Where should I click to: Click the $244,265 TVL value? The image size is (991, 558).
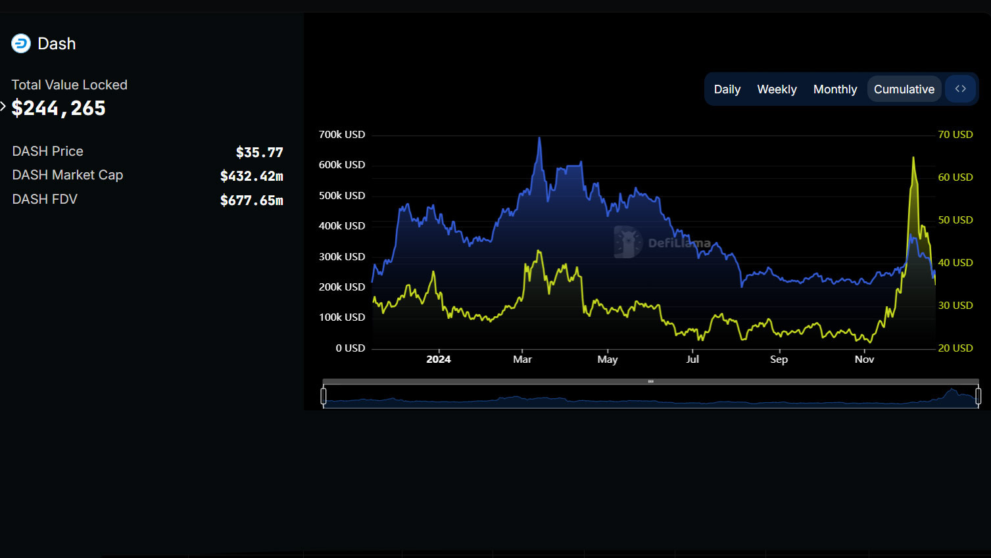[59, 108]
